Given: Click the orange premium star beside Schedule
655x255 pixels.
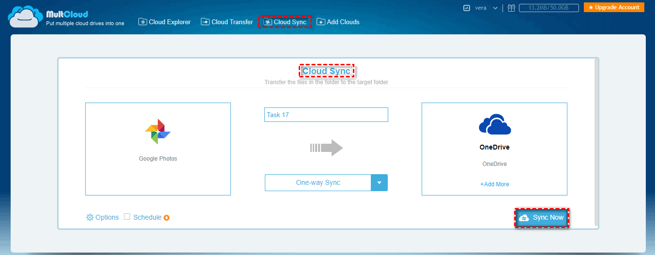Looking at the screenshot, I should (x=167, y=218).
